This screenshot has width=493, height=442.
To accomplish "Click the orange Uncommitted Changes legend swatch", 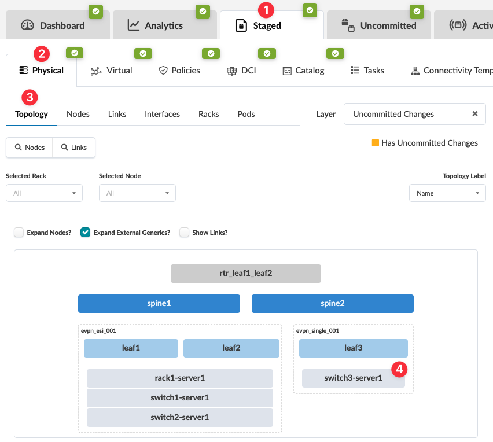I will coord(375,143).
